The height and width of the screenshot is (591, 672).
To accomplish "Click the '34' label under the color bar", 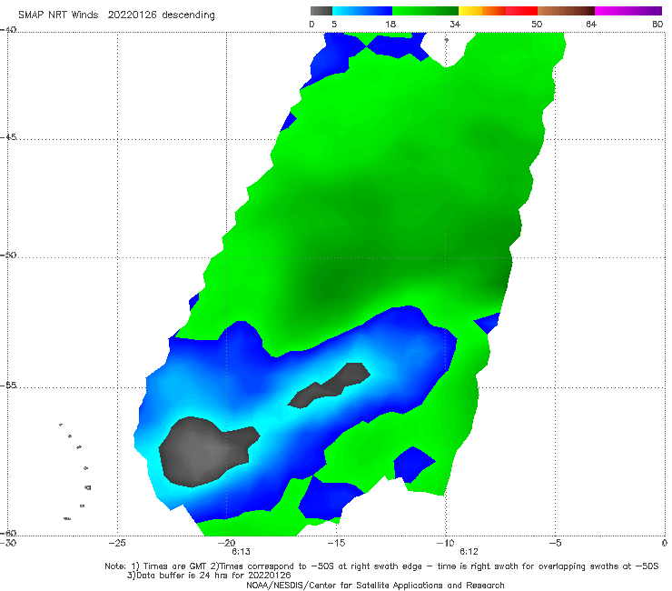I will pyautogui.click(x=455, y=25).
